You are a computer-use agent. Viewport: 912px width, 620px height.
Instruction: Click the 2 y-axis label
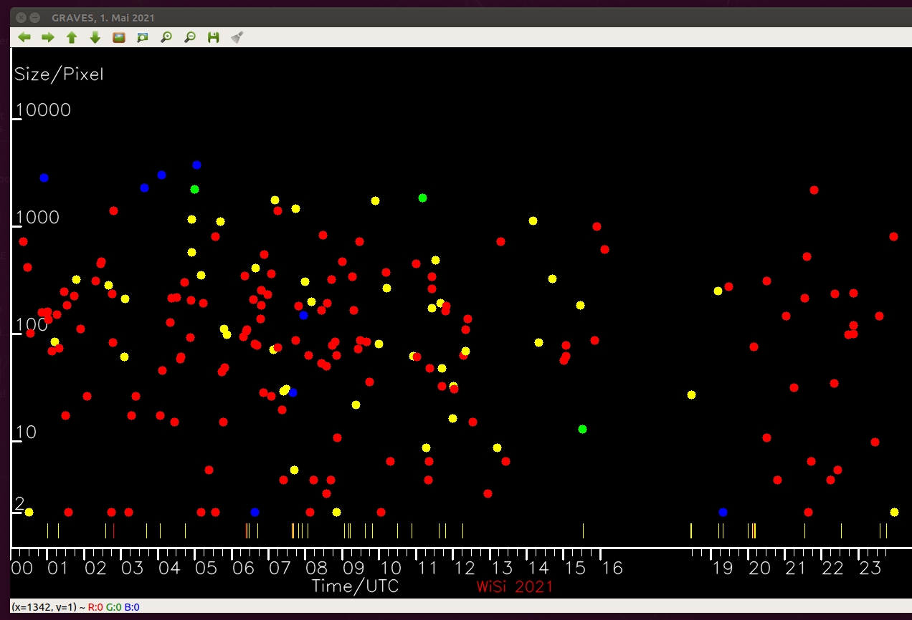19,503
